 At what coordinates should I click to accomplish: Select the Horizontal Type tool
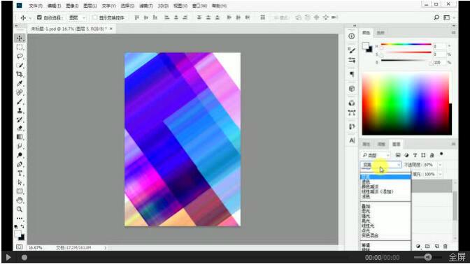20,173
